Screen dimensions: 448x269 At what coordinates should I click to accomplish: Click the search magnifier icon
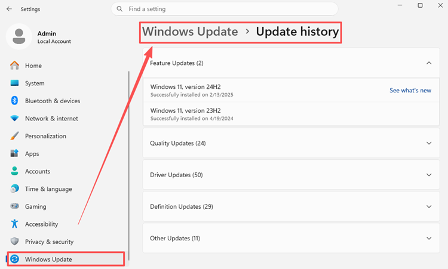[119, 9]
